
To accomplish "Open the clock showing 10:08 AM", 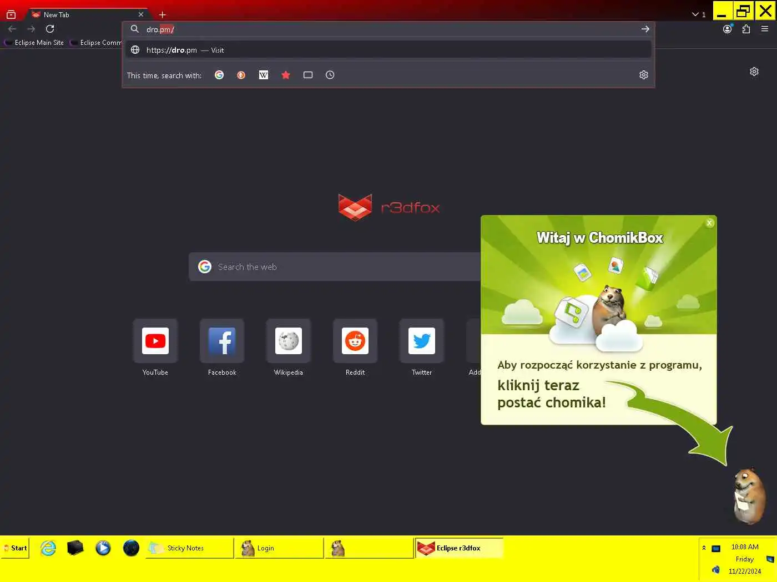I will (745, 547).
